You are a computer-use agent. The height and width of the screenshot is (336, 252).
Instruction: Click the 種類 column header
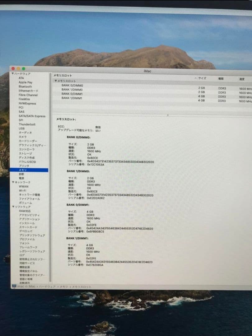[x=221, y=78]
